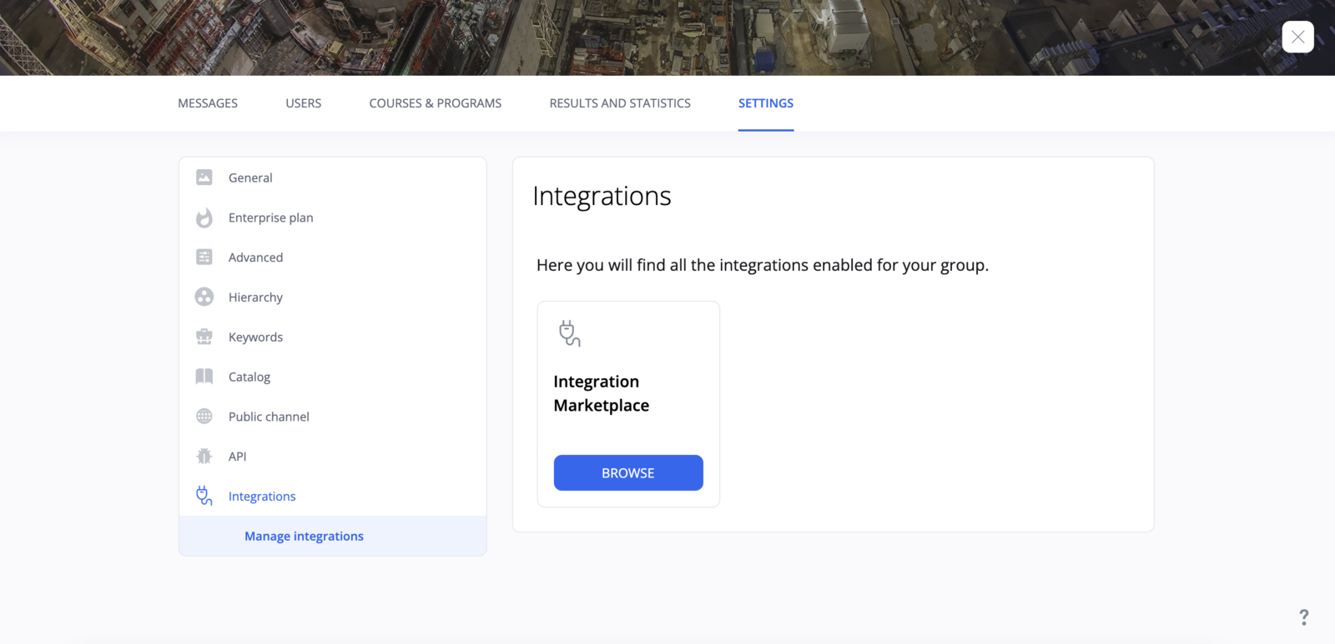Click the Hierarchy circle icon

pyautogui.click(x=204, y=297)
